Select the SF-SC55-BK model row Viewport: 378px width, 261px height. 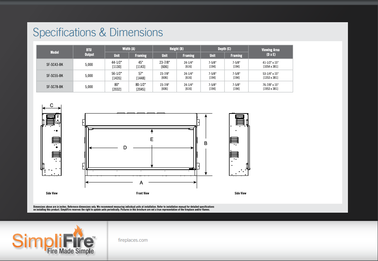click(54, 76)
